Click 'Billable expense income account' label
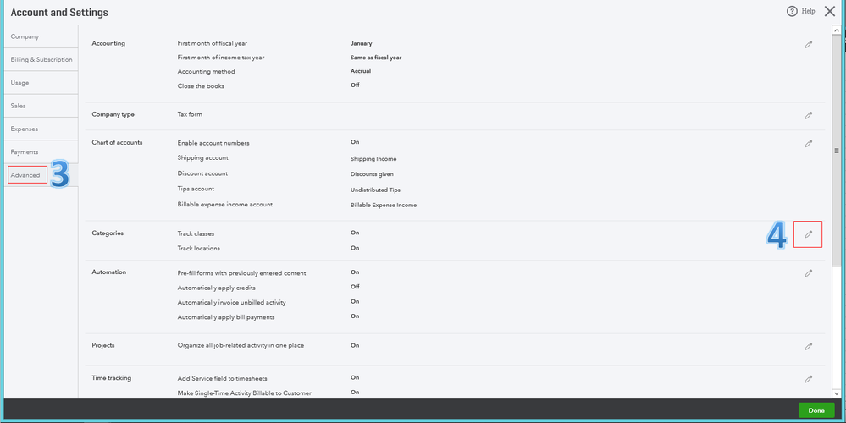This screenshot has width=846, height=423. point(225,204)
